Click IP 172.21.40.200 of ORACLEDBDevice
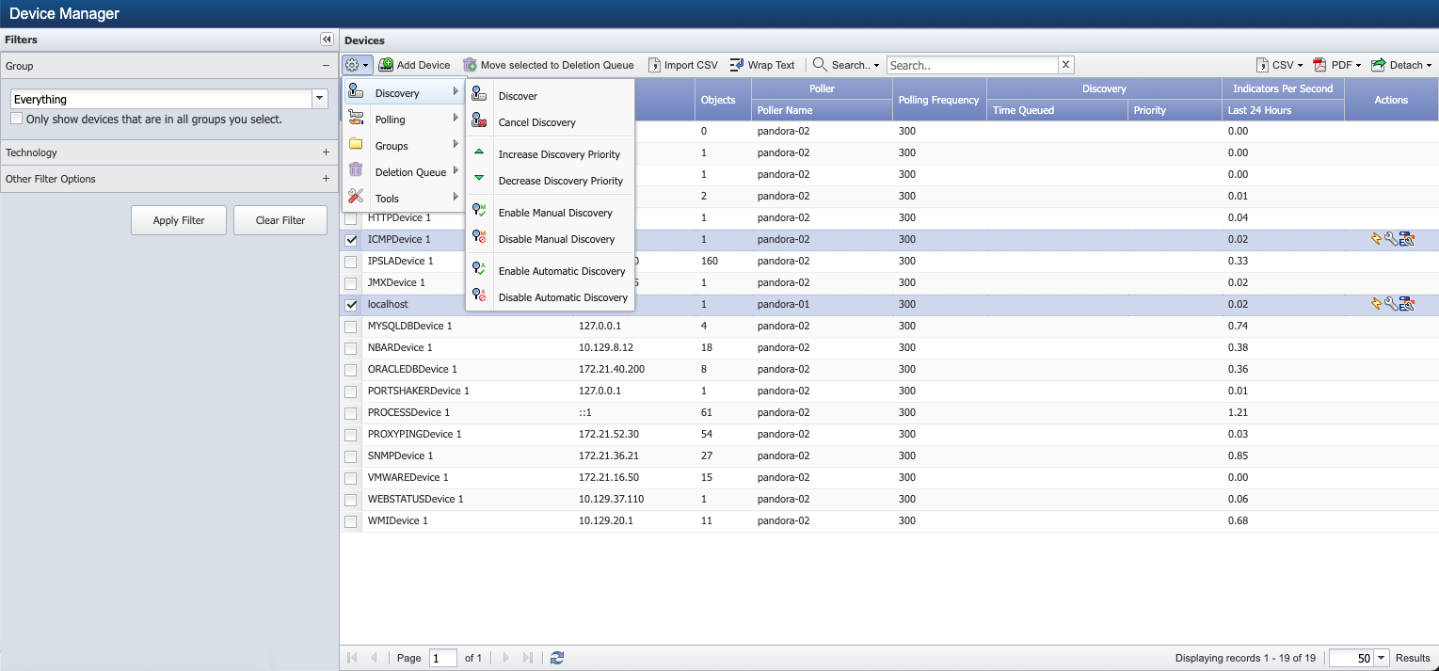This screenshot has height=671, width=1439. pos(612,370)
